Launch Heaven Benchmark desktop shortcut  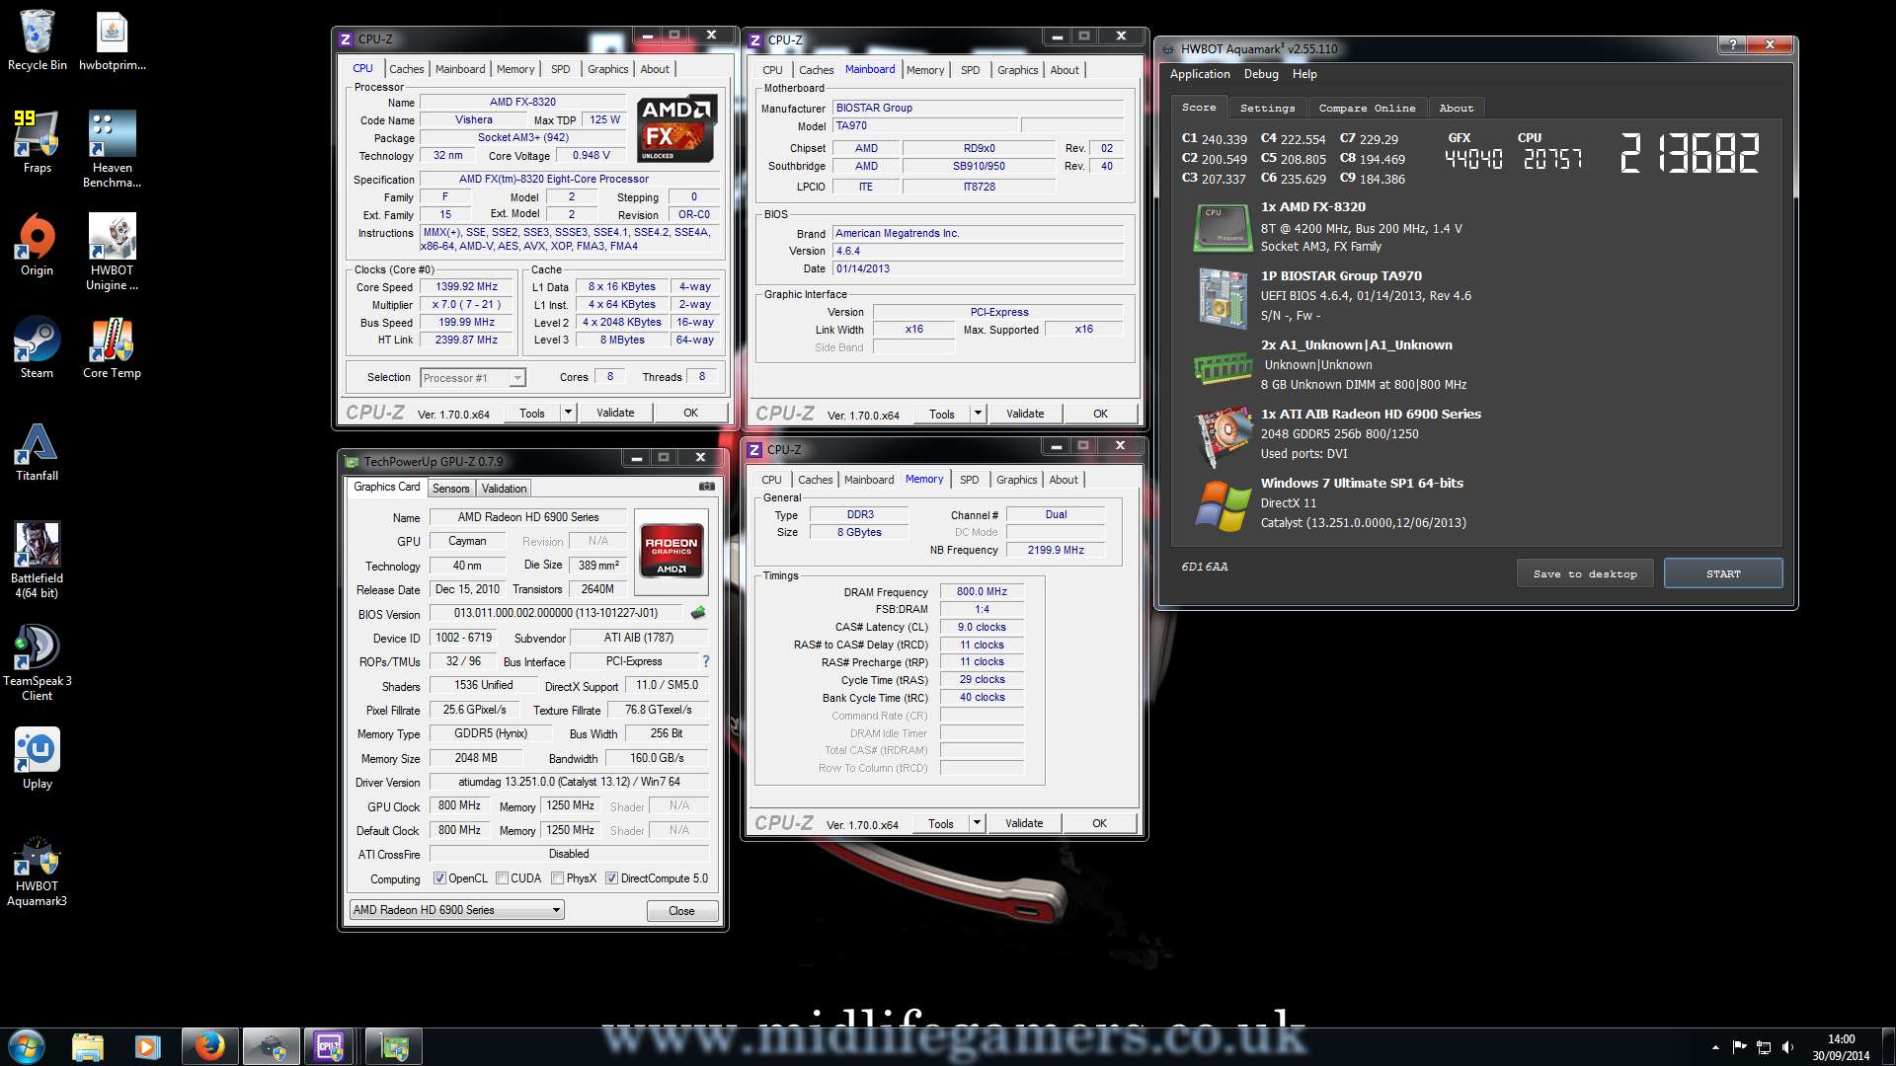coord(112,150)
